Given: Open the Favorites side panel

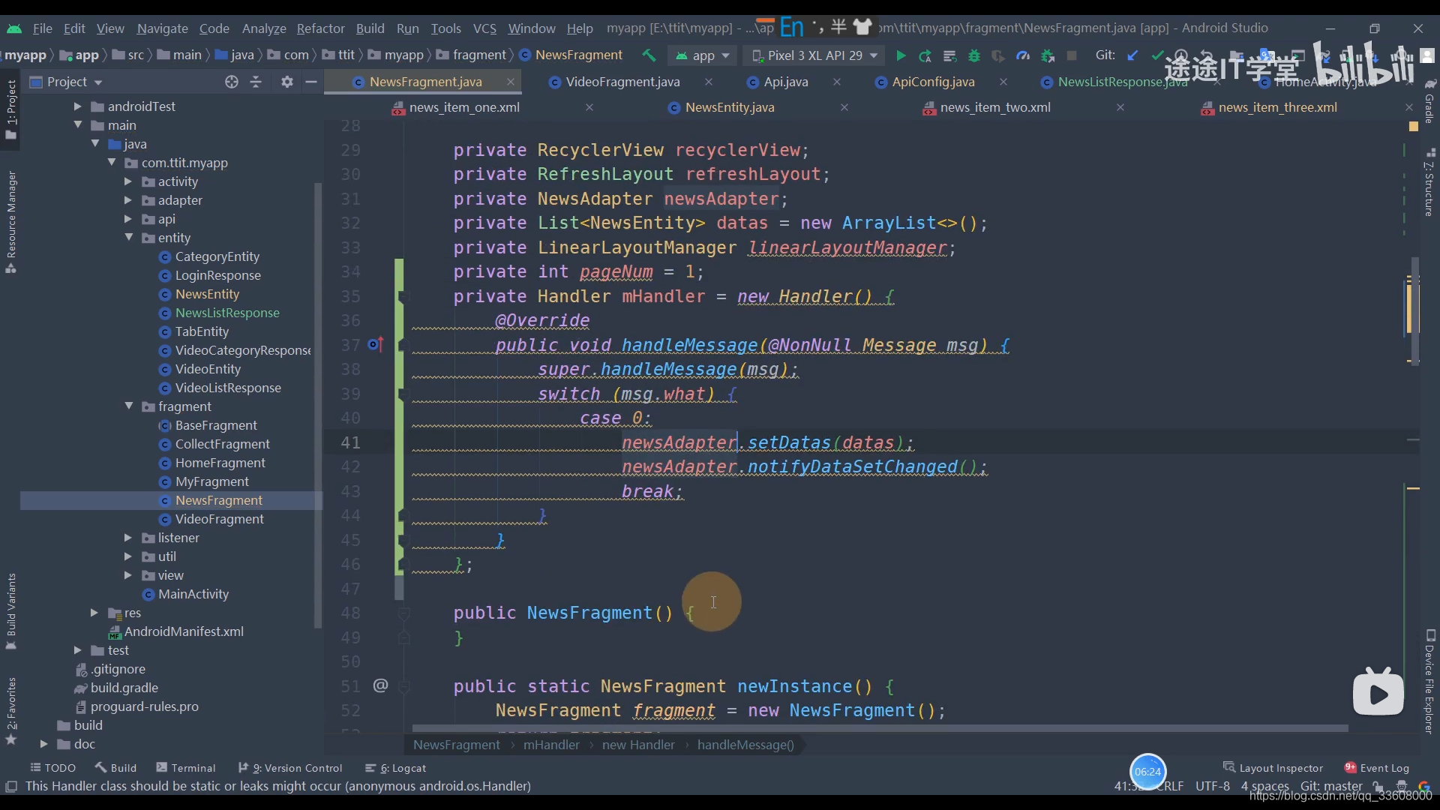Looking at the screenshot, I should pyautogui.click(x=11, y=710).
